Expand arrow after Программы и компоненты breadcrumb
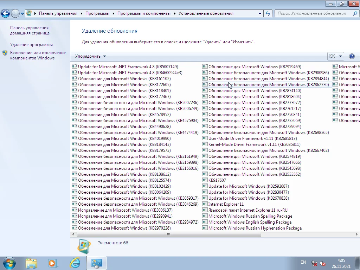 [x=174, y=14]
